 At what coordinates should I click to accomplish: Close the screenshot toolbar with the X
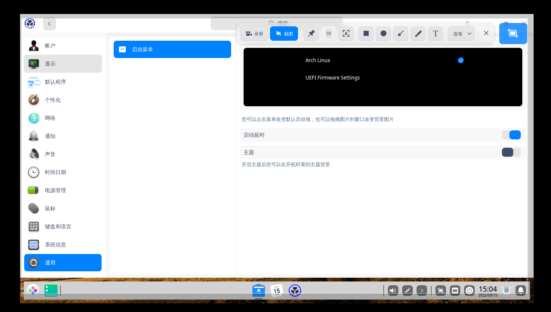pyautogui.click(x=486, y=33)
